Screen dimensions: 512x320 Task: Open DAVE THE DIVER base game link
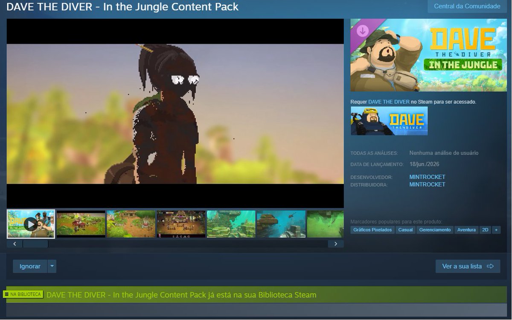[389, 102]
